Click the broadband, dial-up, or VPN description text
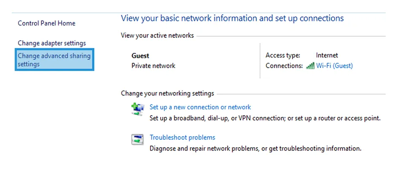Screen dimensions: 405x183 point(265,118)
